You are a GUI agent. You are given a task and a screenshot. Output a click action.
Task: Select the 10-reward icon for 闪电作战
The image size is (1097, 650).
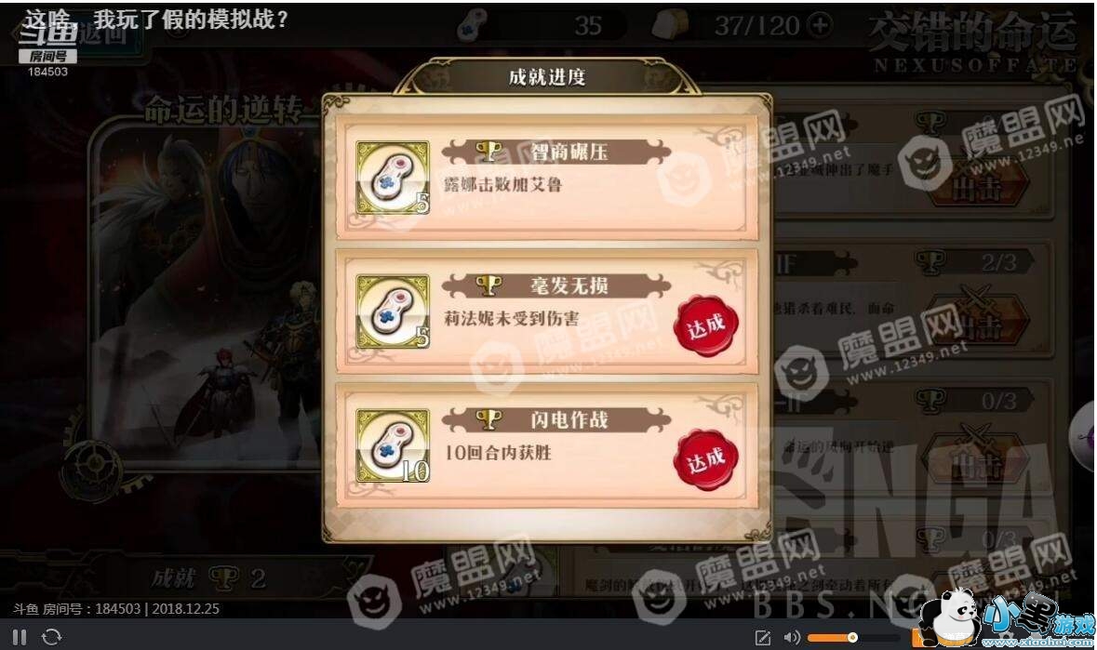[x=392, y=446]
